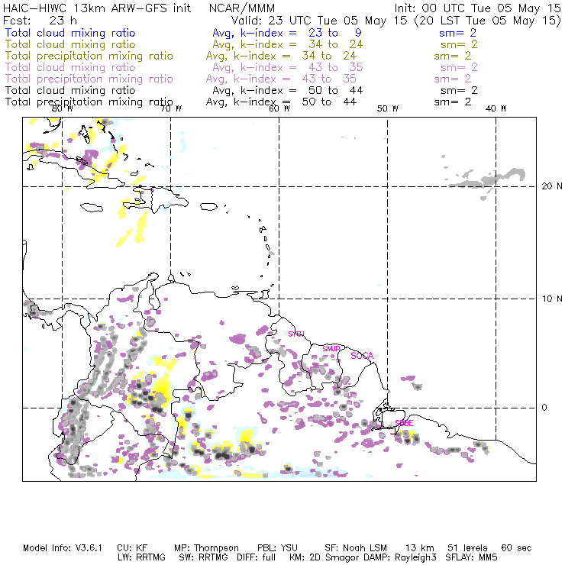Click the '70 W' longitude label
Image resolution: width=565 pixels, height=565 pixels.
(x=171, y=108)
